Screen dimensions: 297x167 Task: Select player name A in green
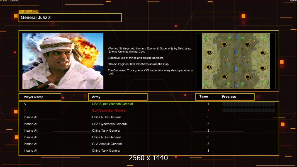coord(25,104)
